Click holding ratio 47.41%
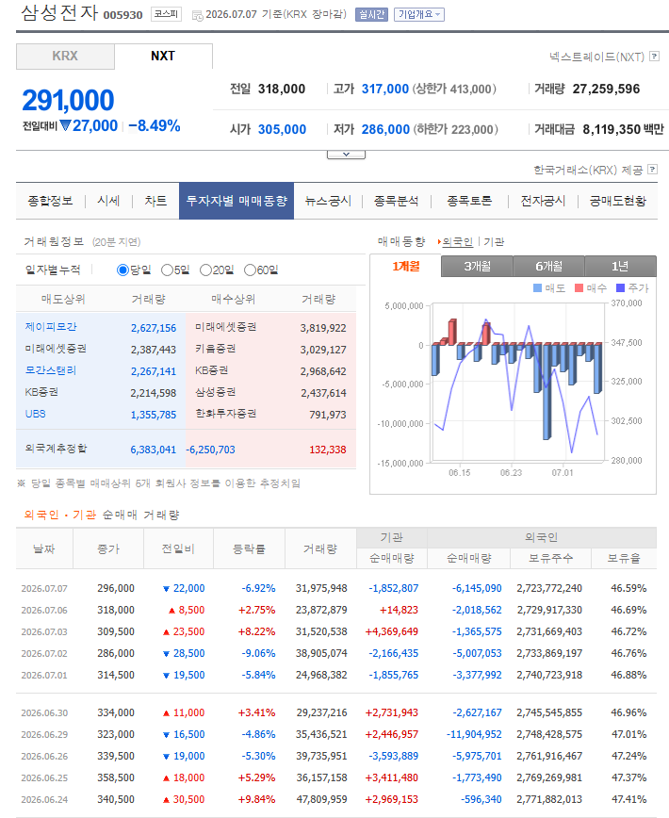This screenshot has height=818, width=669. (628, 799)
